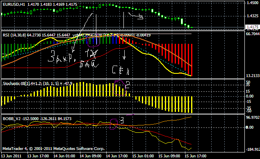
Task: Click the 1.4325 price scale value
Action: tap(253, 16)
